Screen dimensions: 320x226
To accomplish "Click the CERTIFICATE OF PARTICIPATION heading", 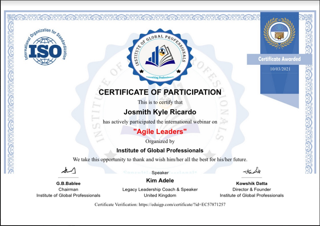I will point(160,92).
